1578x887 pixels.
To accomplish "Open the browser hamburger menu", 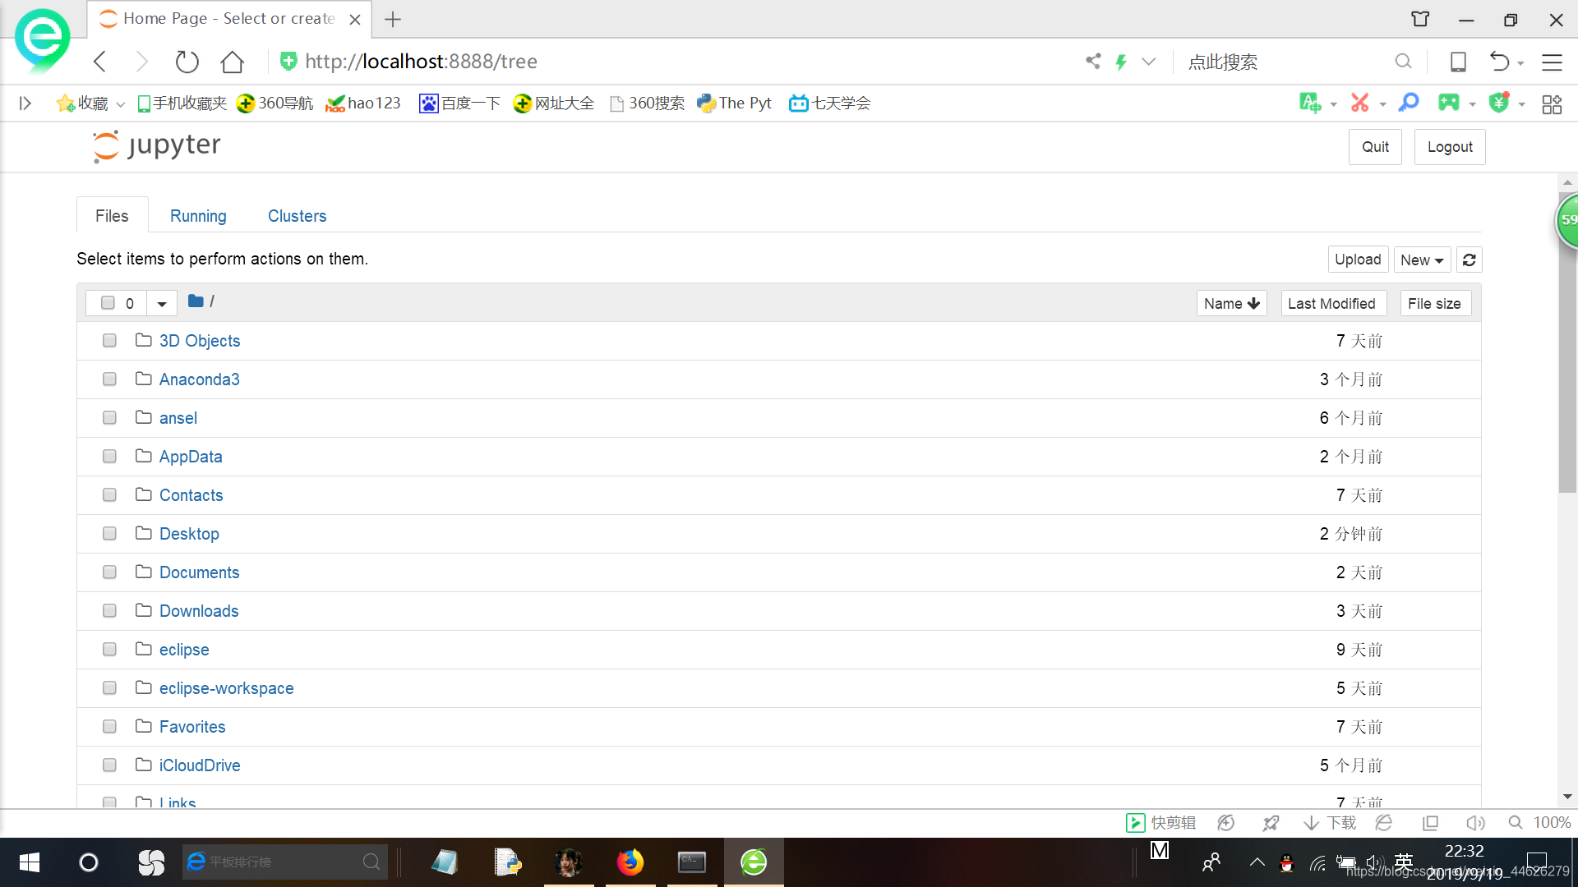I will tap(1552, 62).
